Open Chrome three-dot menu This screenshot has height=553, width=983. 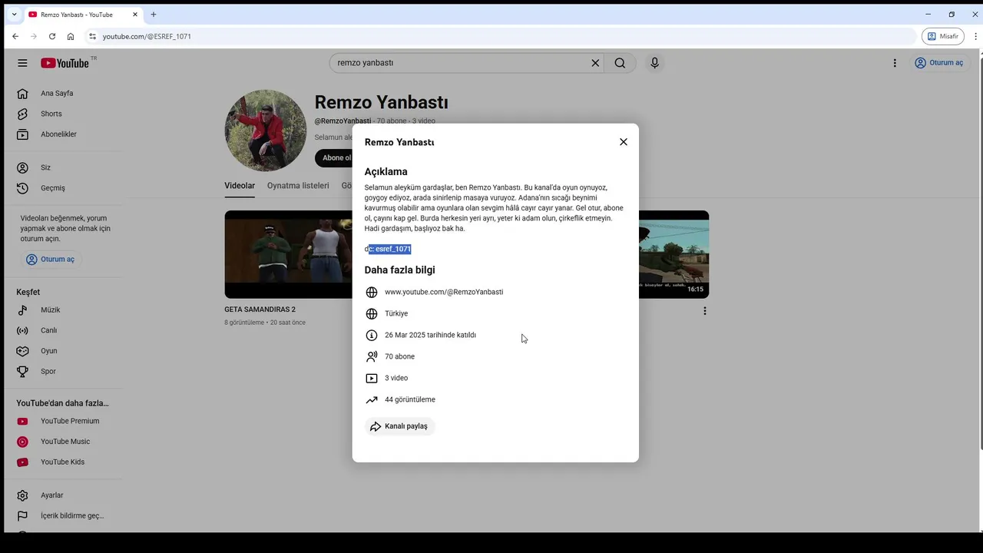coord(976,36)
